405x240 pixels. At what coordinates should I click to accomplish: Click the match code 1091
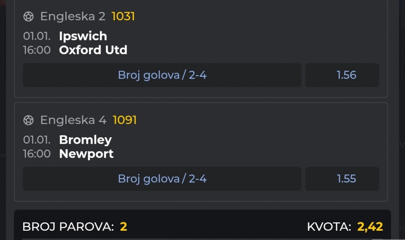(125, 120)
